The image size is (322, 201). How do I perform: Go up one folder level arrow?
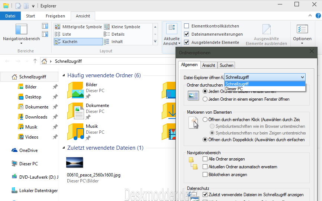pos(35,61)
